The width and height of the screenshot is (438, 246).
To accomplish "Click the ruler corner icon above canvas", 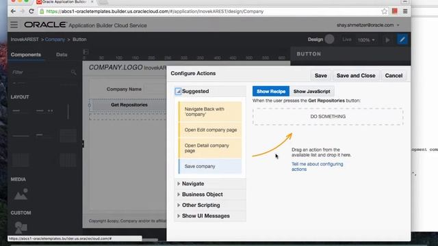I will coord(86,52).
